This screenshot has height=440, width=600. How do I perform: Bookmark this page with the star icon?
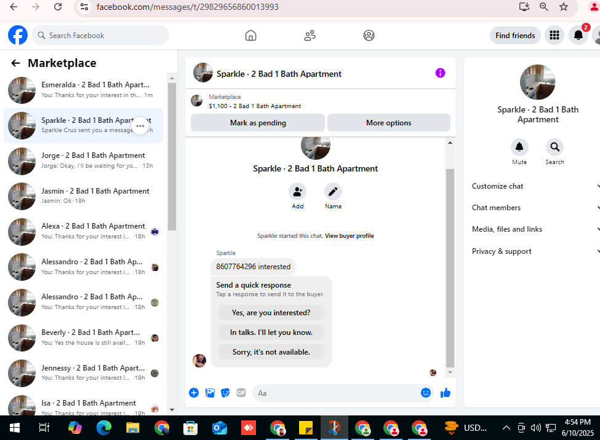point(563,7)
